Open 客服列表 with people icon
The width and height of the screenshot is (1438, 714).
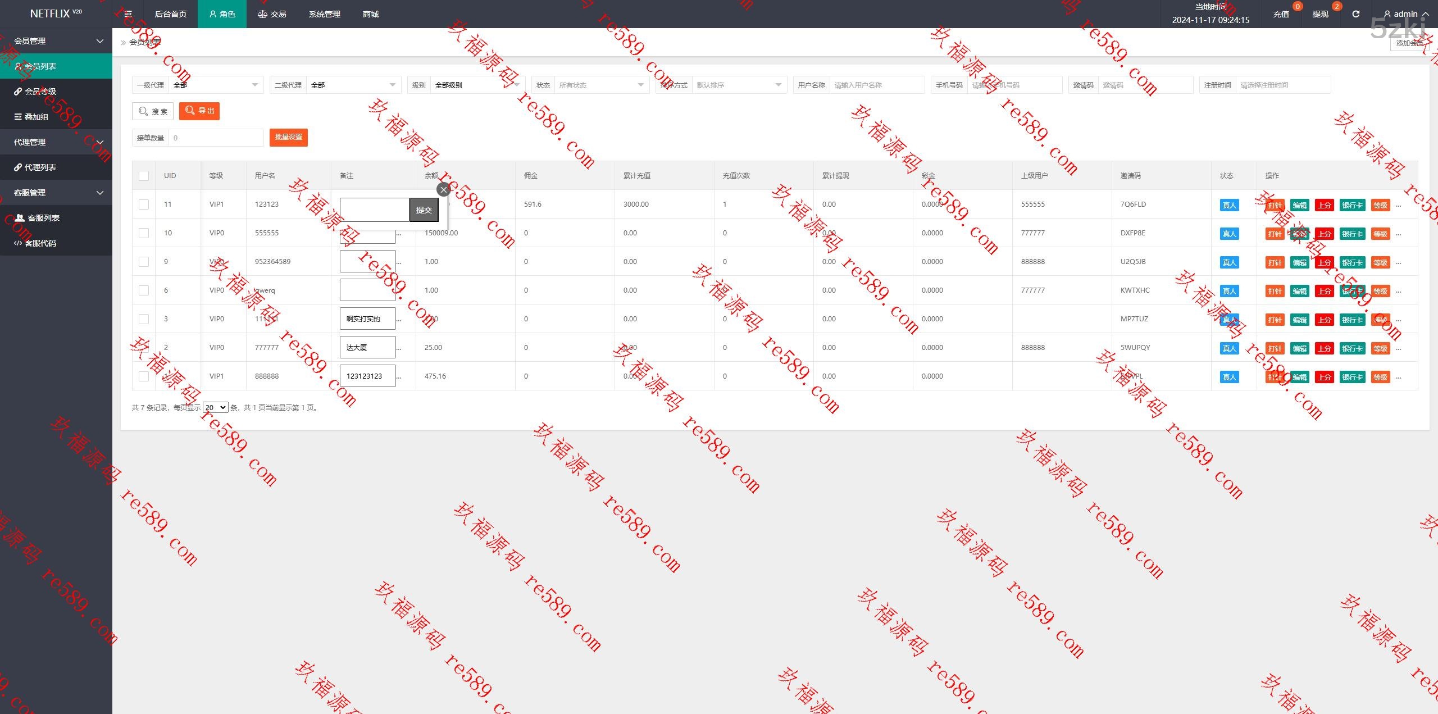[43, 218]
